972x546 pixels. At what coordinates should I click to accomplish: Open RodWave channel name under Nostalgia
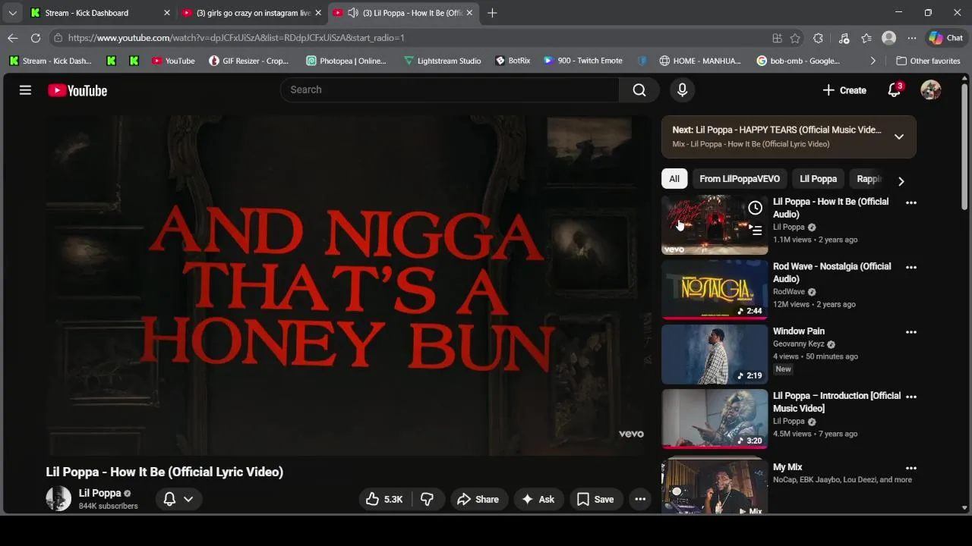[789, 292]
